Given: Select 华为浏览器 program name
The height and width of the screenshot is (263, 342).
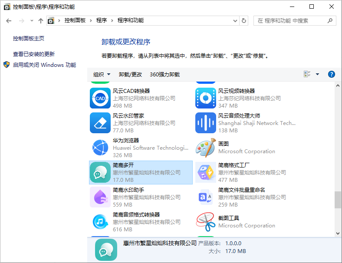Looking at the screenshot, I should click(x=126, y=141).
